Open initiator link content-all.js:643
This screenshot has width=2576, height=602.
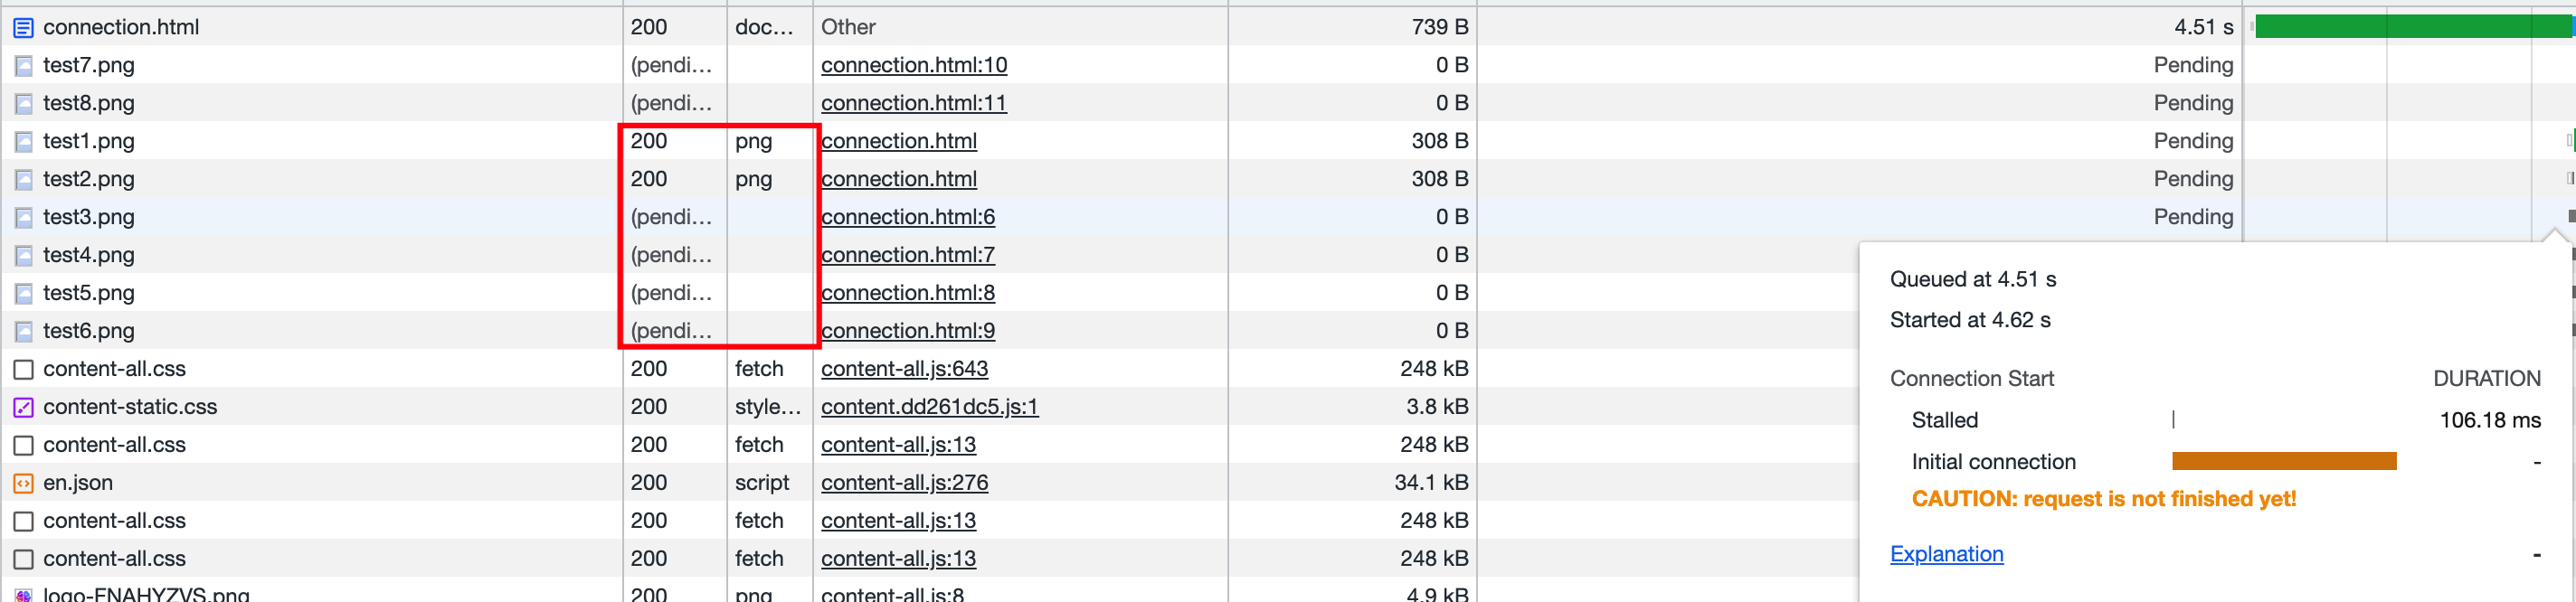click(904, 370)
